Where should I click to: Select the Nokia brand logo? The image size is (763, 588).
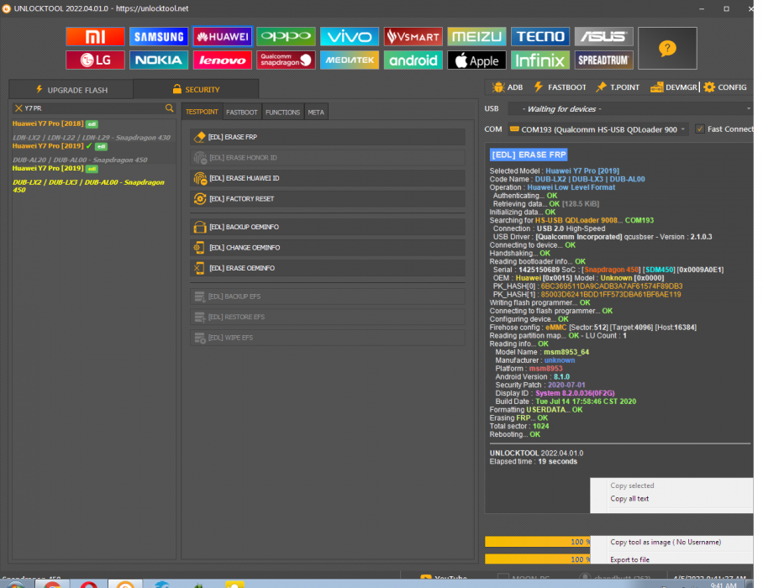click(159, 60)
